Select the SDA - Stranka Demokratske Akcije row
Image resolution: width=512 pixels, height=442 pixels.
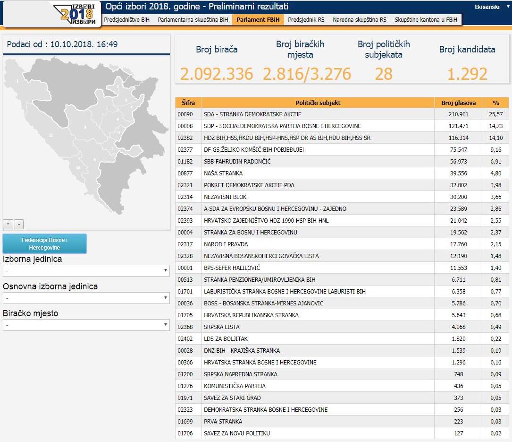pyautogui.click(x=318, y=114)
